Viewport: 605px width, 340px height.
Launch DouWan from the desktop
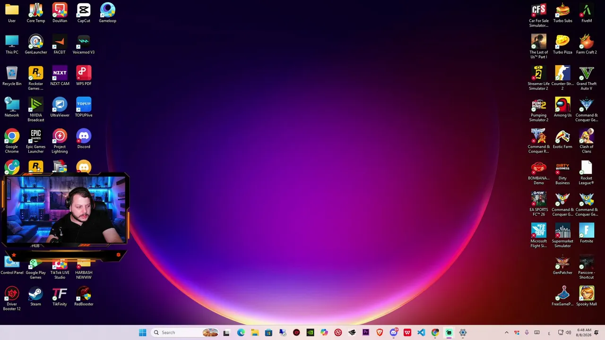pyautogui.click(x=60, y=13)
